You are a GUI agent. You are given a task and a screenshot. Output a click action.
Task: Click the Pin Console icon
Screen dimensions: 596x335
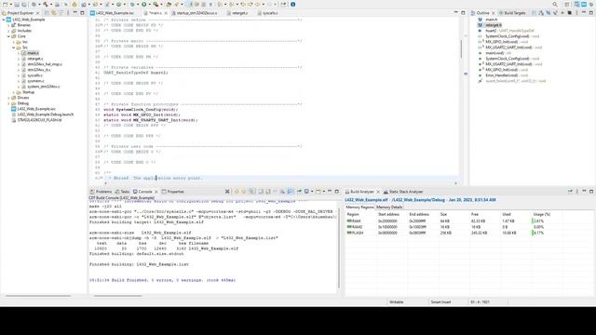tap(299, 192)
